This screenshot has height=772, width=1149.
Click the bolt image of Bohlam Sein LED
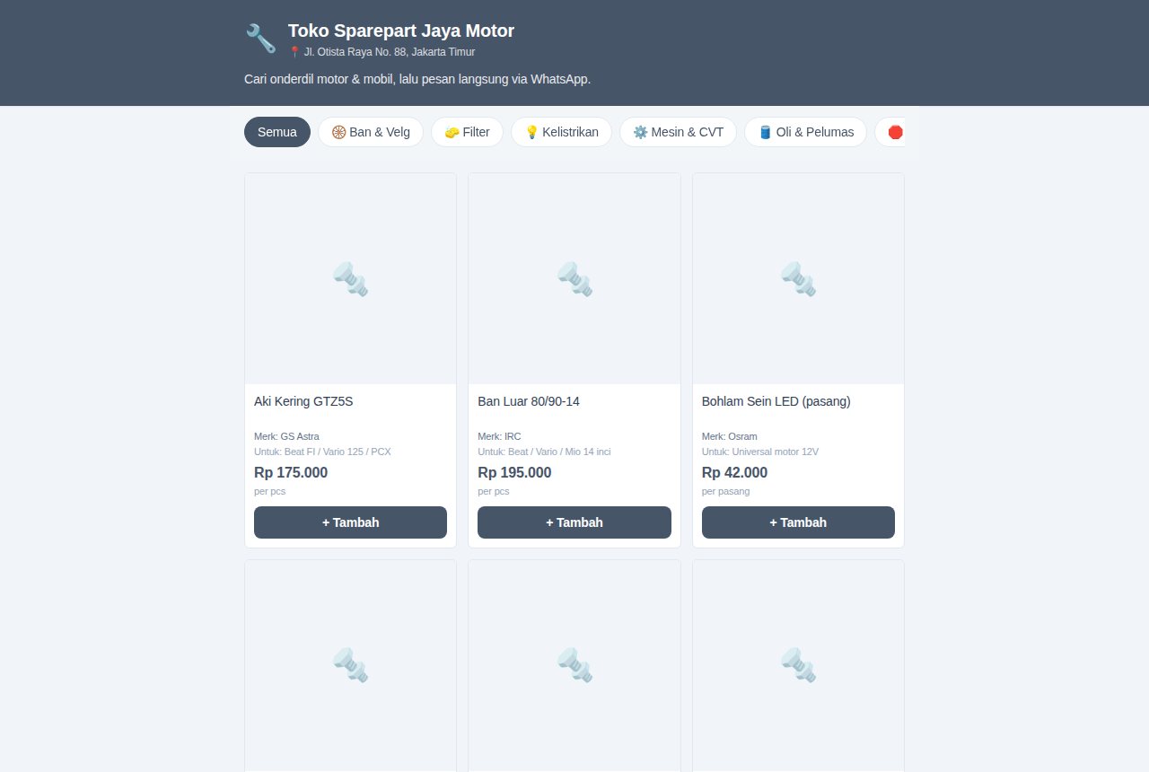(798, 279)
